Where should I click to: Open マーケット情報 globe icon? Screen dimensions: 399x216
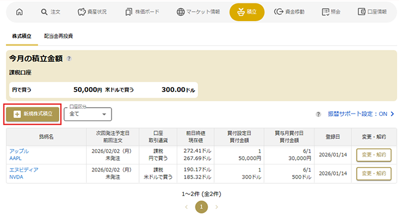tap(180, 12)
